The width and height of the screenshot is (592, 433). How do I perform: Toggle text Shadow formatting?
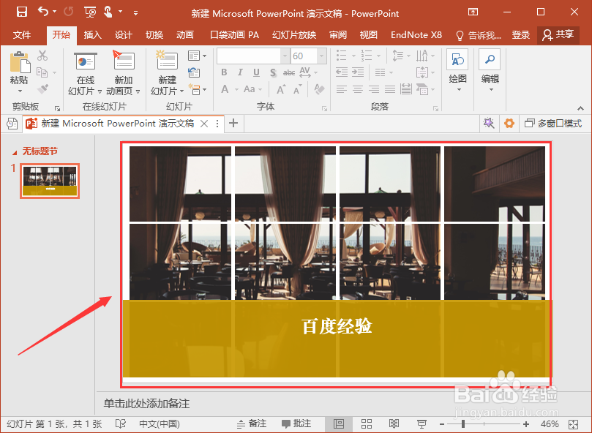[x=273, y=72]
